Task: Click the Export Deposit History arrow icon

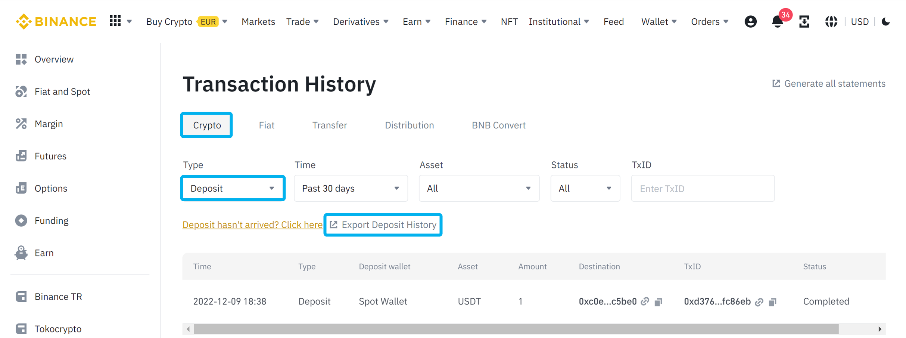Action: click(333, 224)
